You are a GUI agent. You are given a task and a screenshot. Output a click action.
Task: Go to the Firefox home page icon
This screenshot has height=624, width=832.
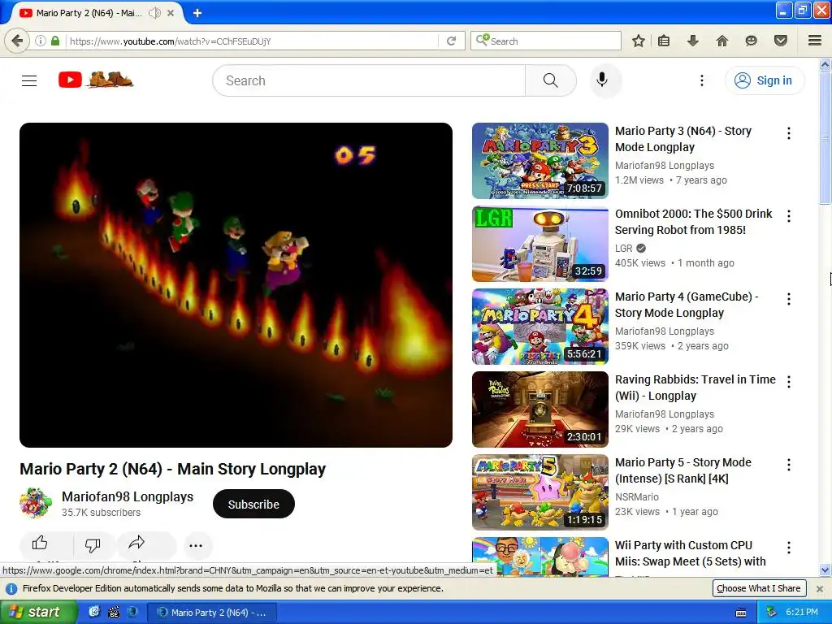point(721,41)
